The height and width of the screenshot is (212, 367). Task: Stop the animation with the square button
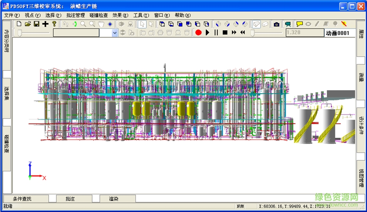(225, 33)
